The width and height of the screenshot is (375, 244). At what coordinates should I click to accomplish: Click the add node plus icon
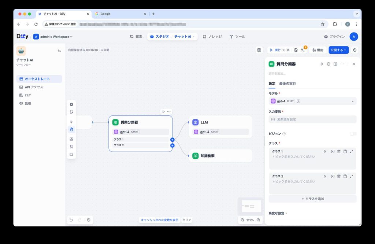tap(71, 104)
